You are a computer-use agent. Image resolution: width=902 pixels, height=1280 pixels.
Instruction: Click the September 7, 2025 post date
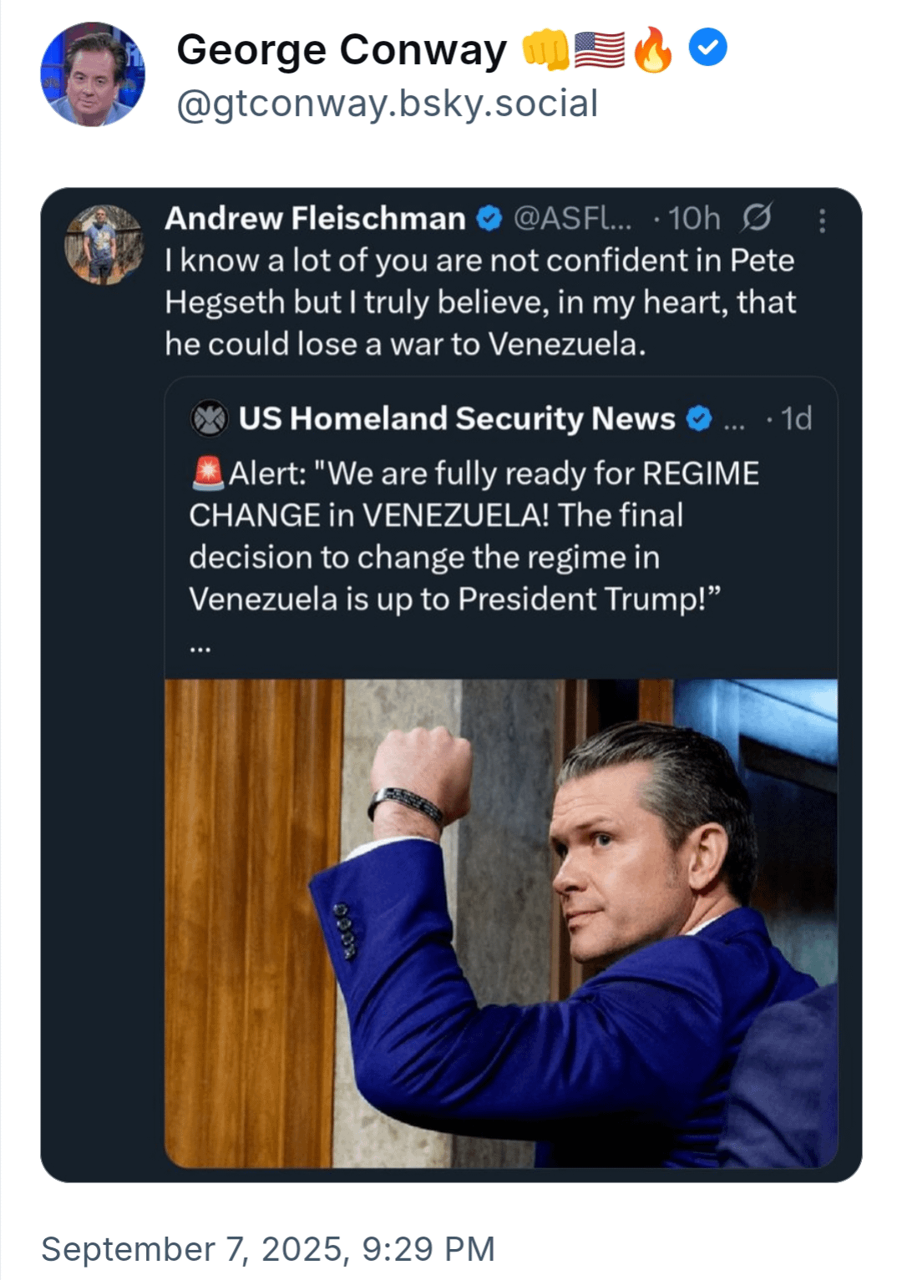[x=268, y=1249]
